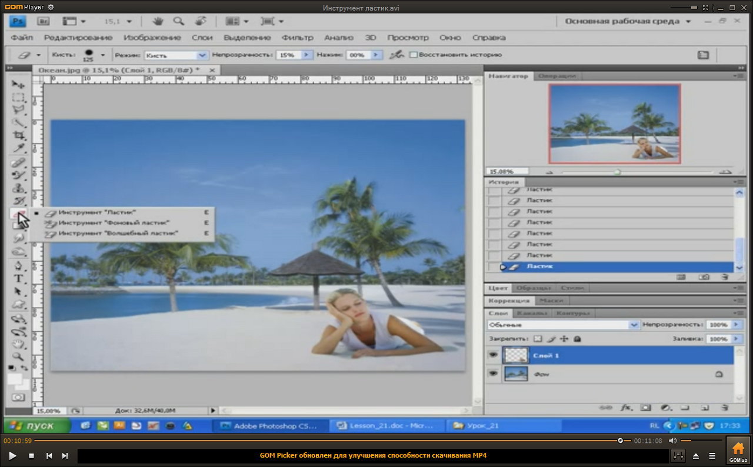Viewport: 753px width, 467px height.
Task: Choose Инструмент "Волшебный ластик" from the flyout
Action: tap(118, 233)
